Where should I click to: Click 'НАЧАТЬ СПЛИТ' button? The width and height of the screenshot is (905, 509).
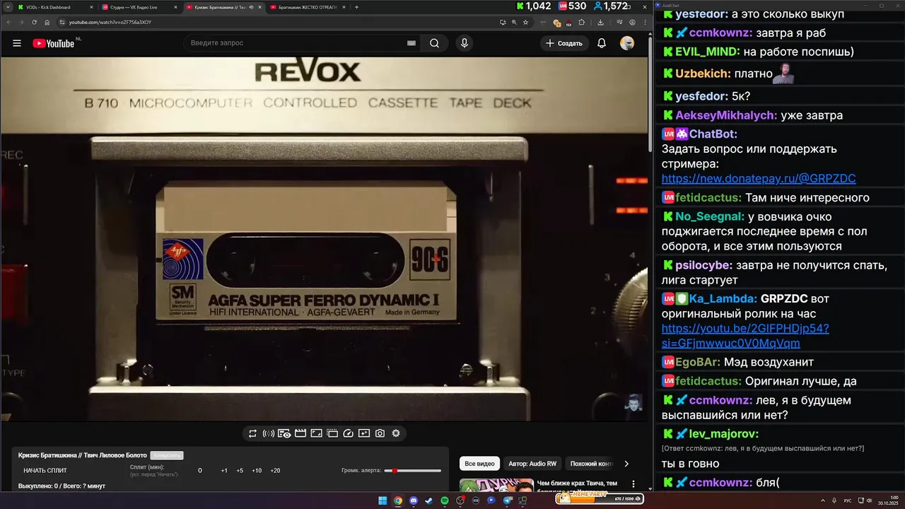point(45,471)
